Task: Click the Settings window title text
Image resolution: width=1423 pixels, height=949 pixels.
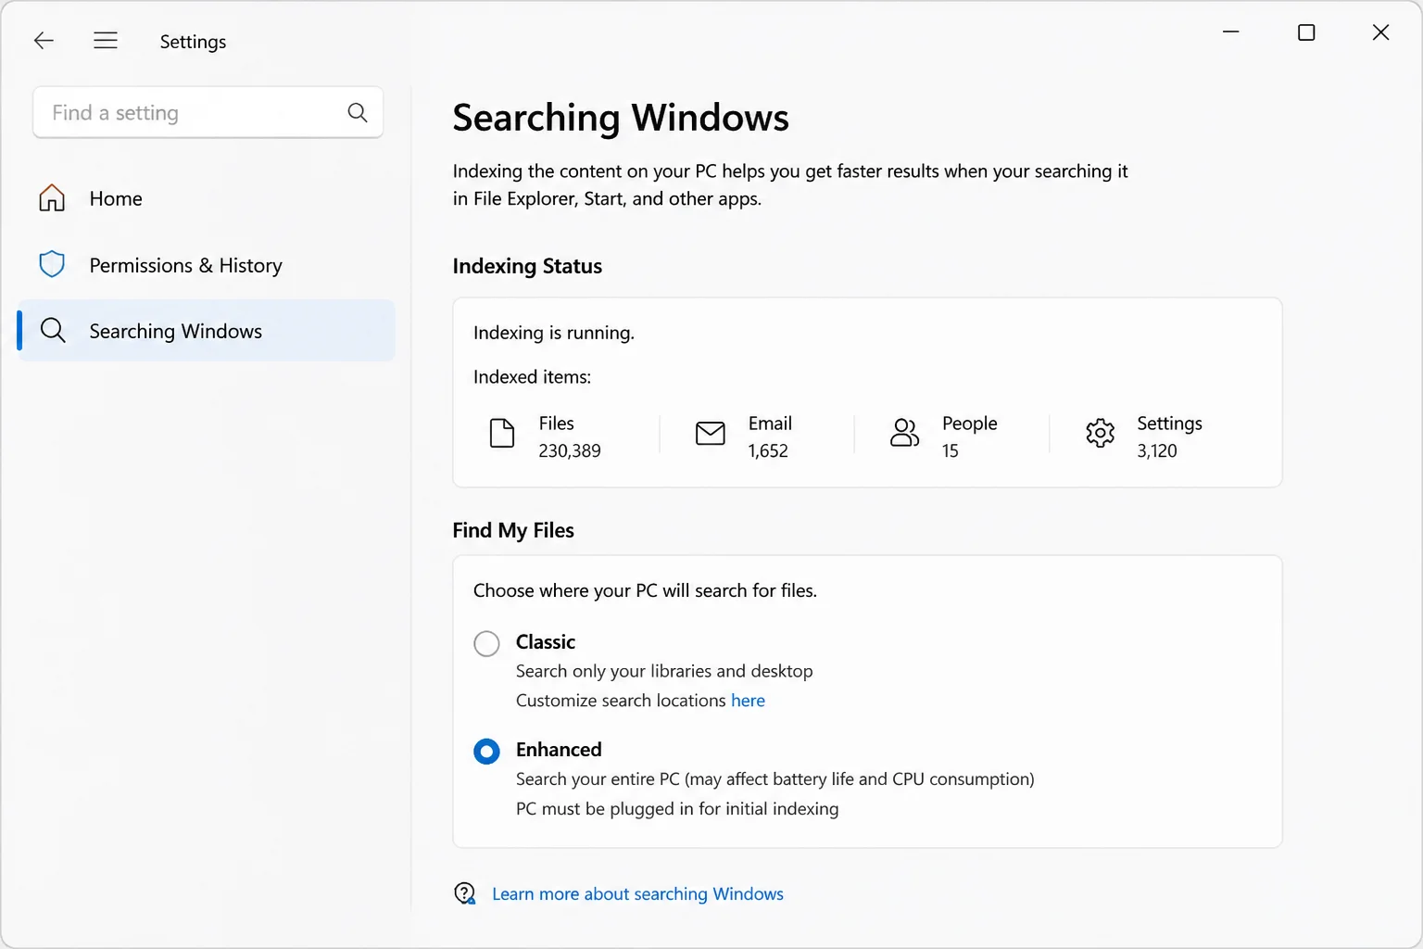Action: pyautogui.click(x=193, y=42)
